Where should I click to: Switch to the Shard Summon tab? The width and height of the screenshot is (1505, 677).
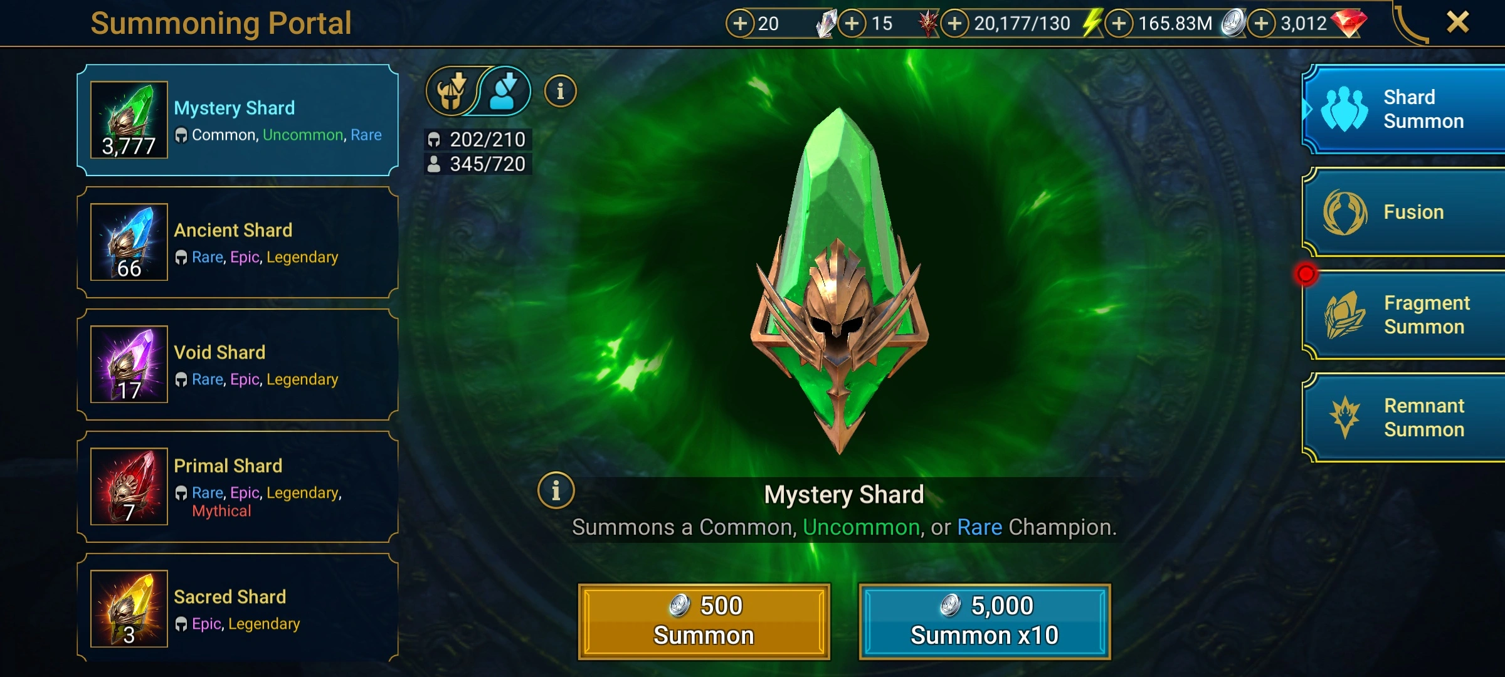[1404, 109]
